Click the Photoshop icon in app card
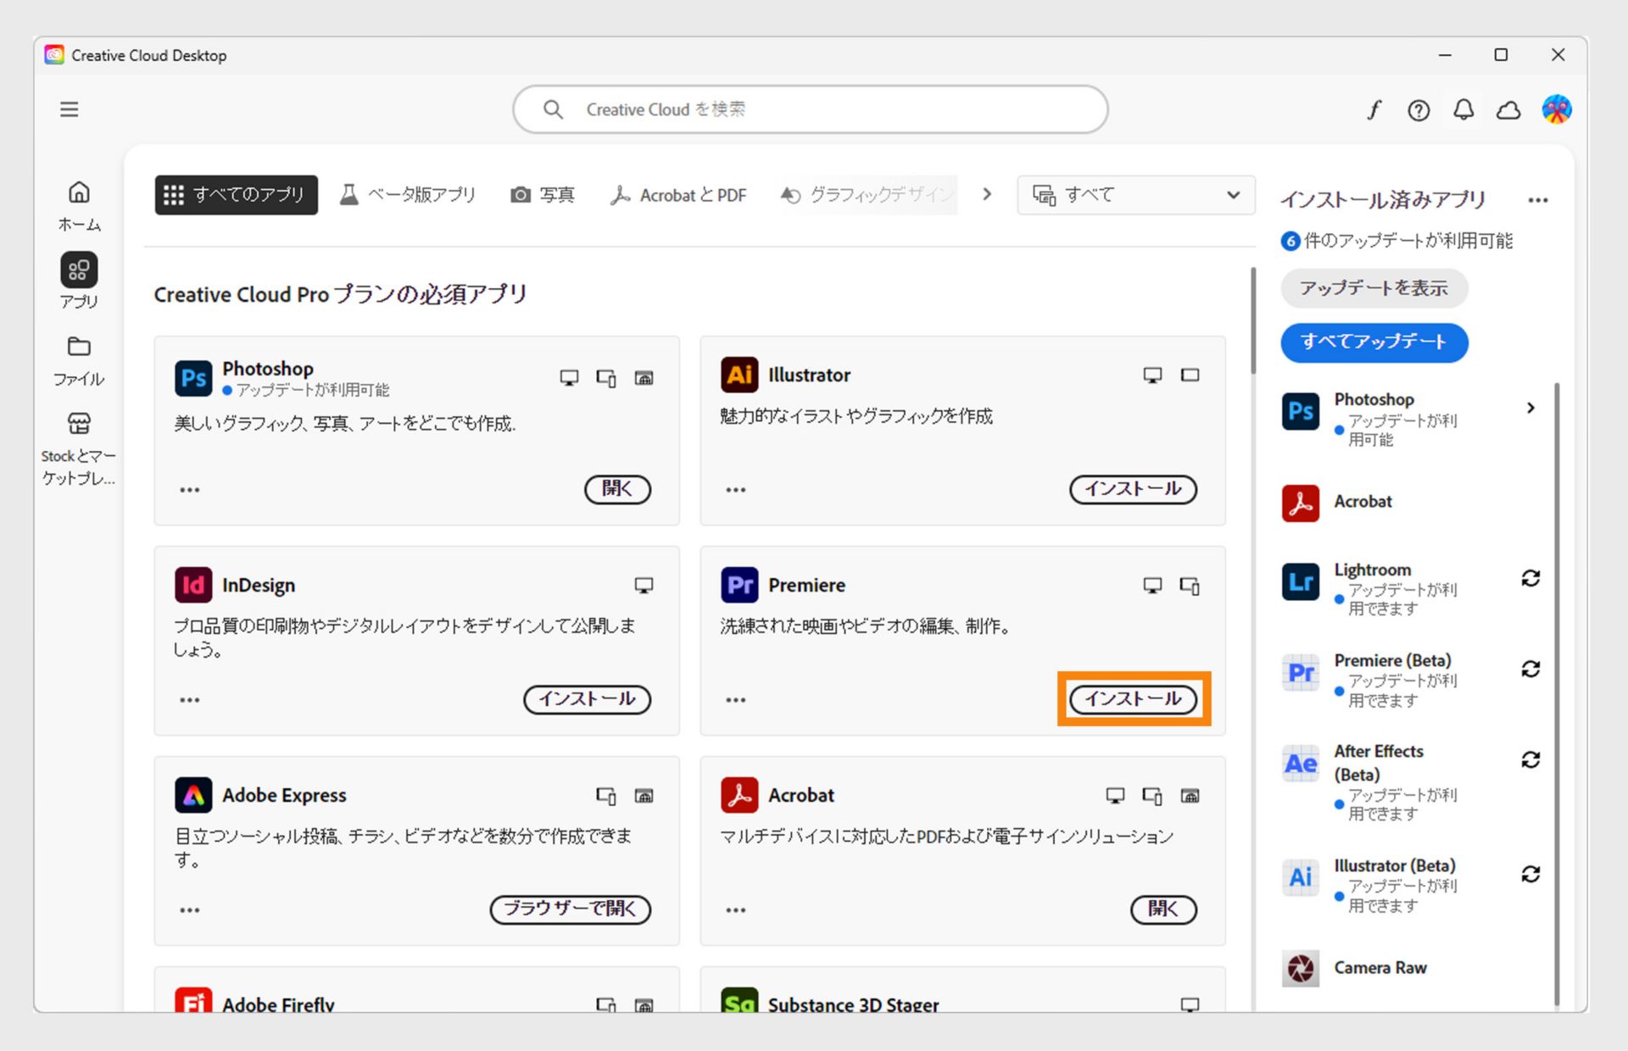The height and width of the screenshot is (1051, 1628). [193, 378]
